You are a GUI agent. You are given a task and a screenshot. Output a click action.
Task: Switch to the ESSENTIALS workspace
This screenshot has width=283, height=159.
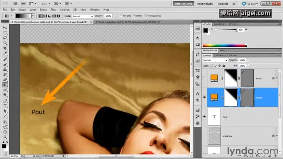coord(205,4)
